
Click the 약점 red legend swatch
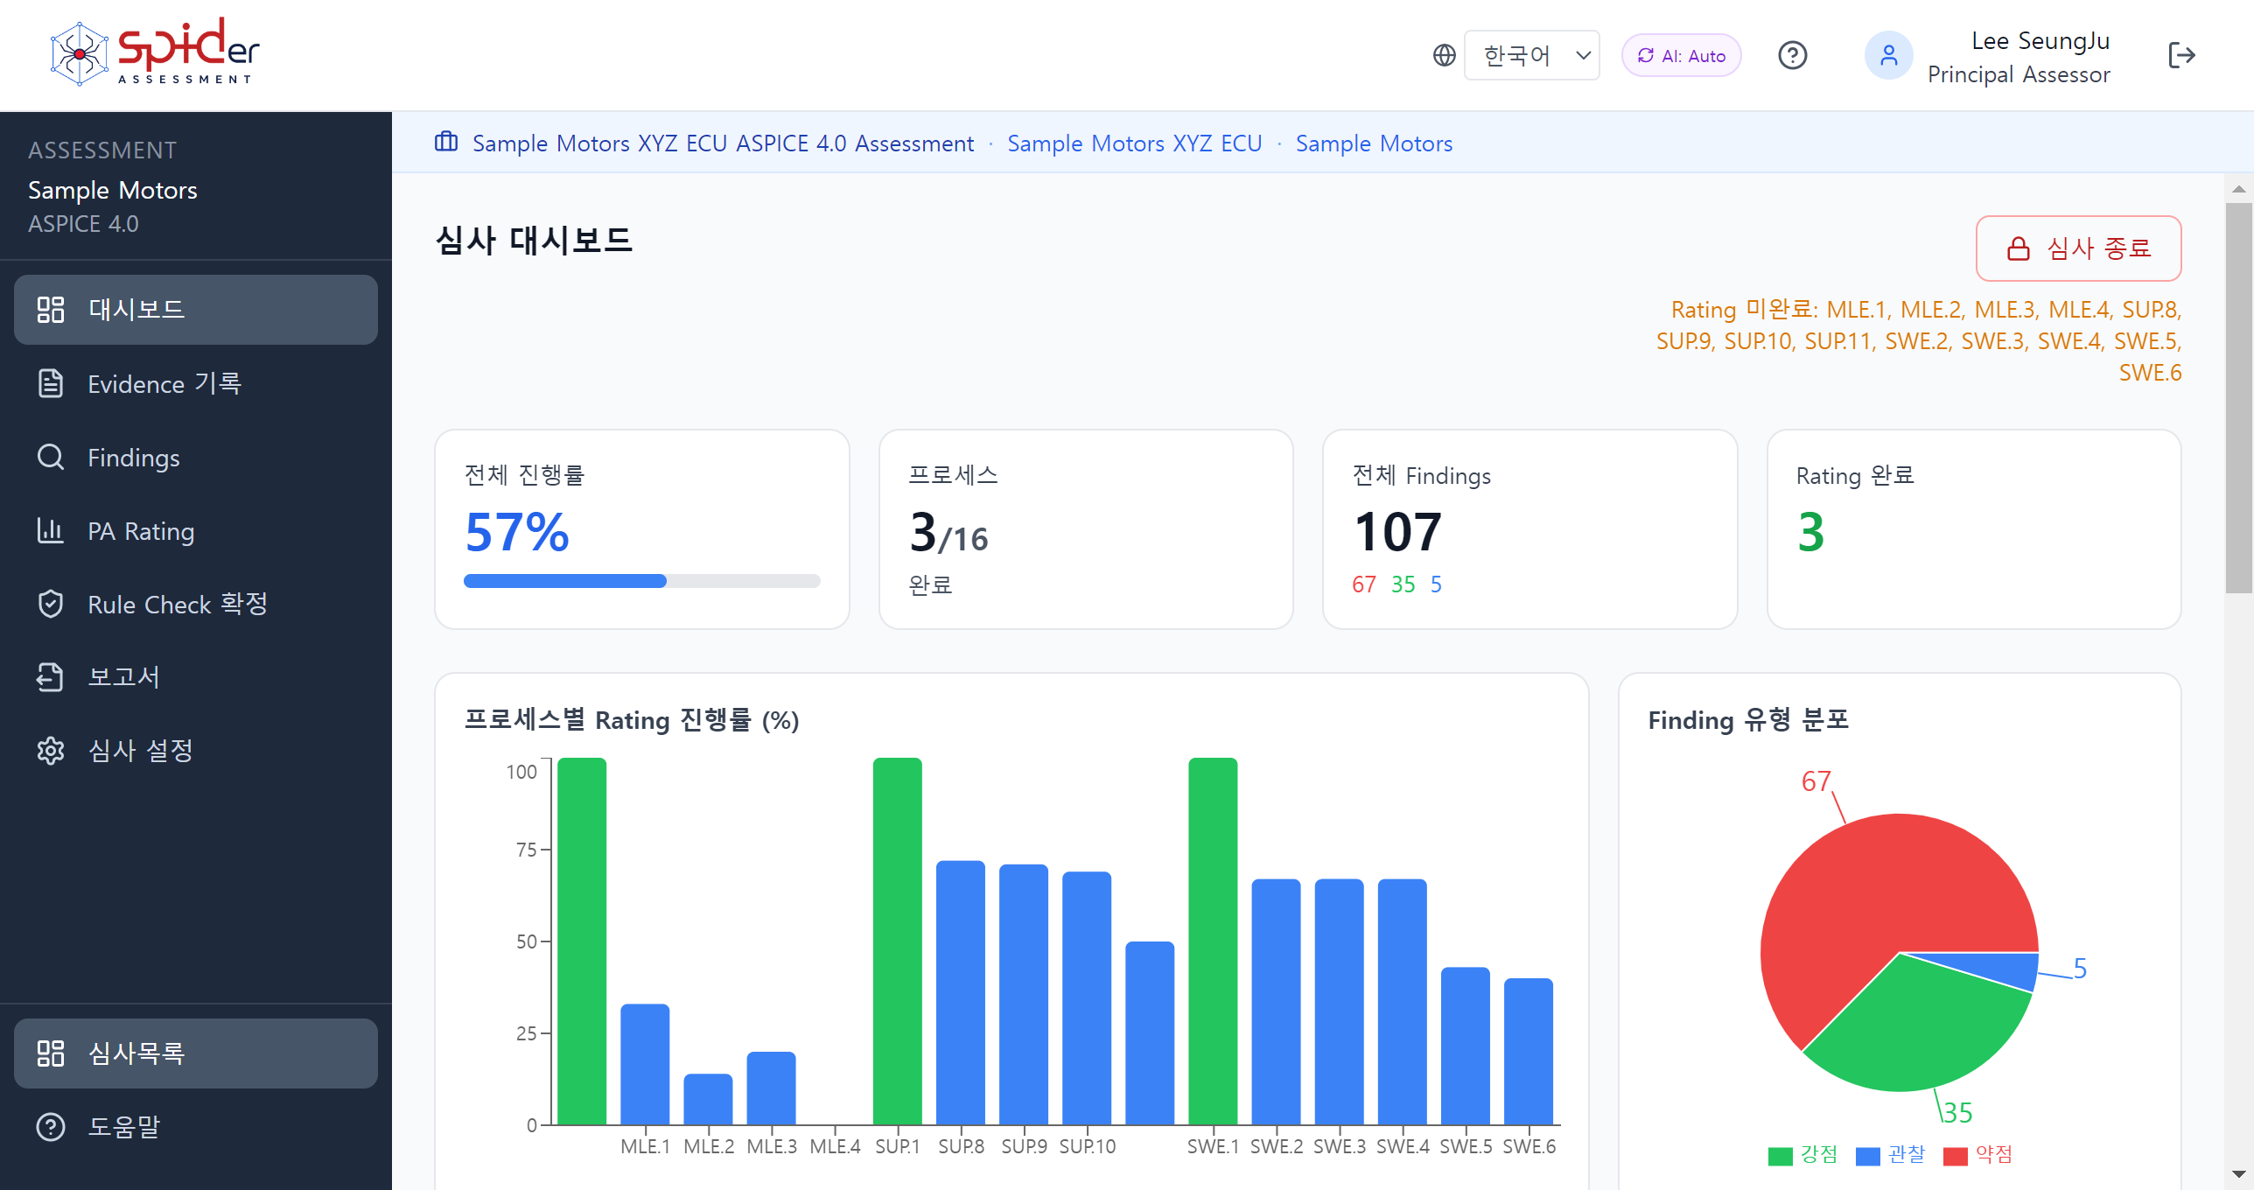[1955, 1156]
